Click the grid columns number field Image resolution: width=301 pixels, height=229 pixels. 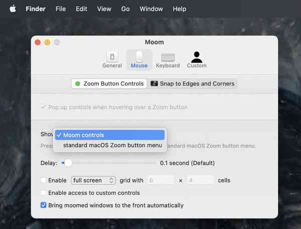[x=161, y=180]
